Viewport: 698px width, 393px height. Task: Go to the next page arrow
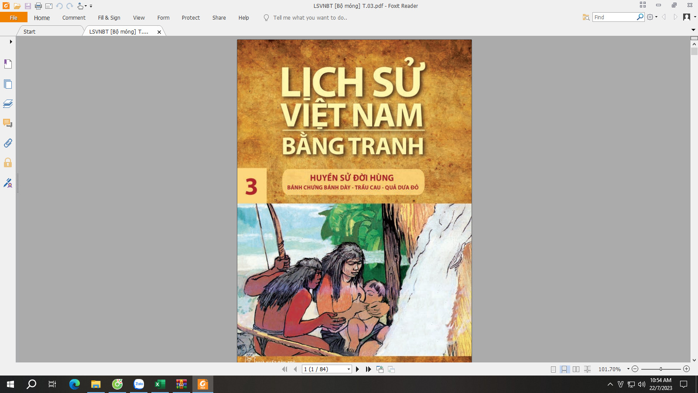point(357,369)
